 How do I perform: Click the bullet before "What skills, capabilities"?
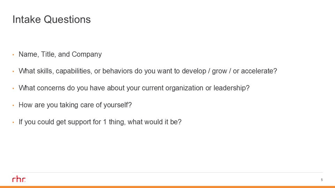tap(13, 71)
